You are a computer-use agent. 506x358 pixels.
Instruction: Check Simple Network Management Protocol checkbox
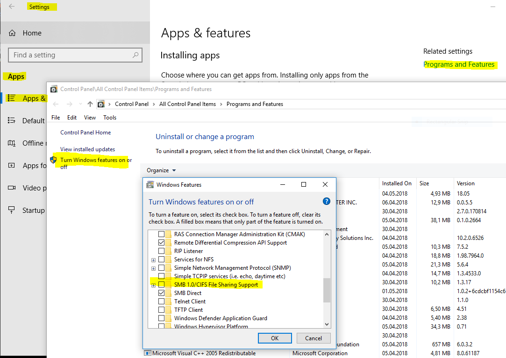click(x=161, y=268)
